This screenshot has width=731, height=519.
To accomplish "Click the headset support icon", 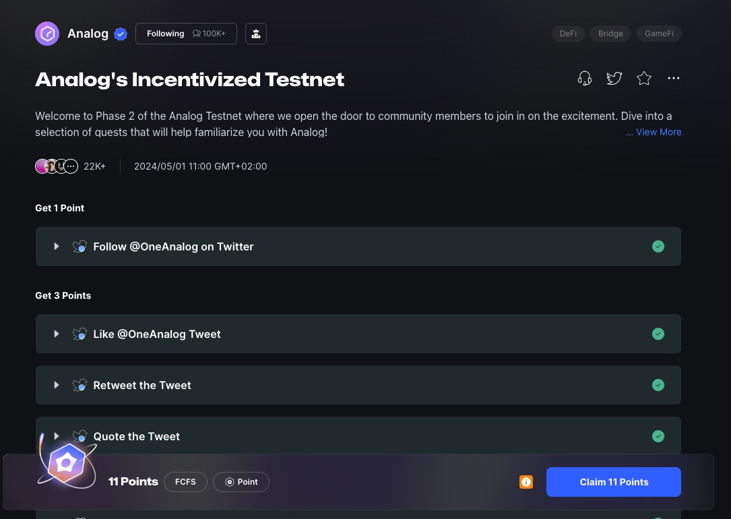I will (x=585, y=79).
